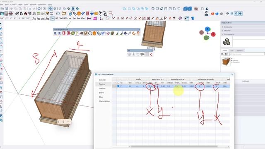Toggle the header select-all checkbox in table
The width and height of the screenshot is (265, 149).
click(118, 83)
